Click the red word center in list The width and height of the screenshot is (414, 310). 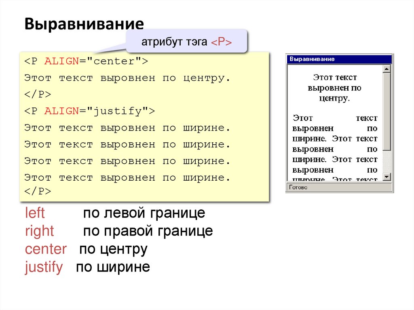46,249
